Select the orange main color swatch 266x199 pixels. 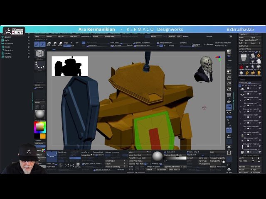tap(43, 136)
